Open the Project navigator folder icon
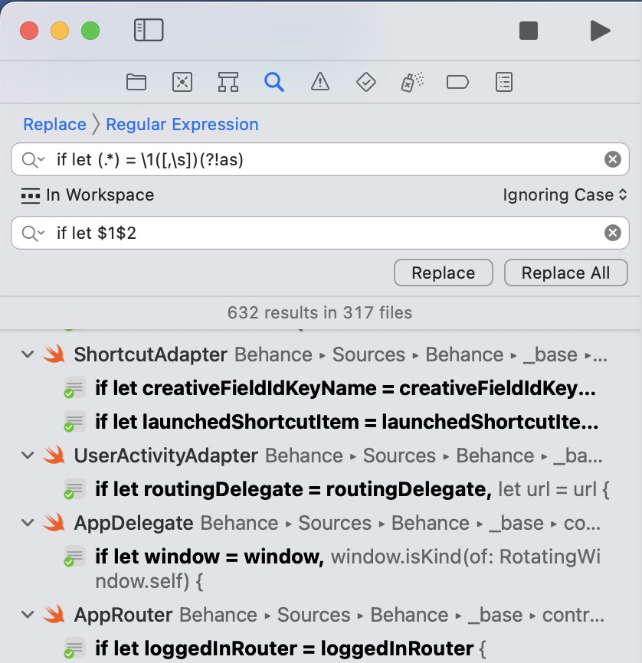The image size is (642, 663). (x=136, y=82)
